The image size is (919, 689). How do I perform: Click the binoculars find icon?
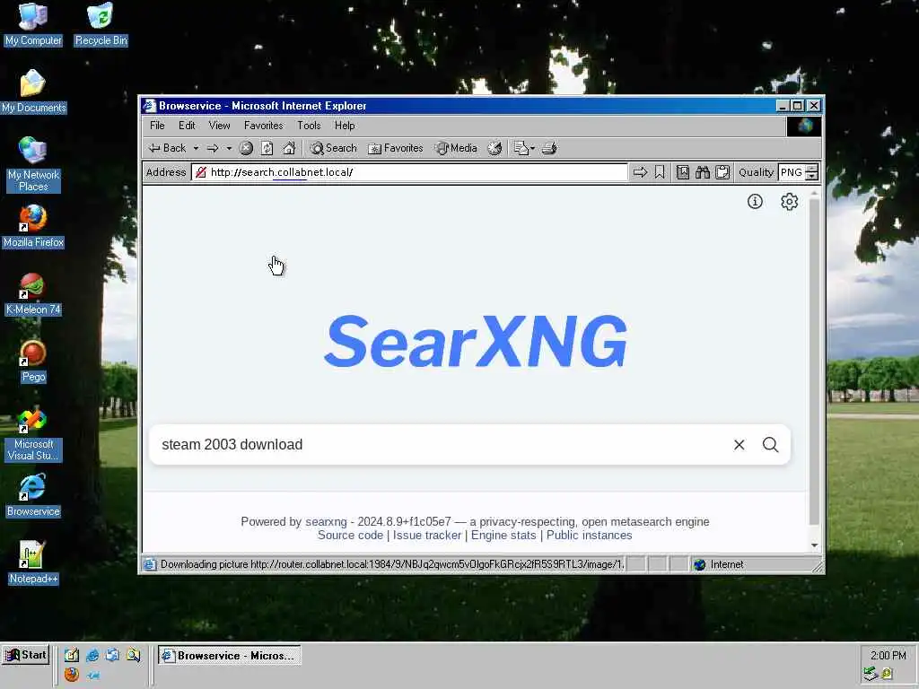(x=702, y=172)
